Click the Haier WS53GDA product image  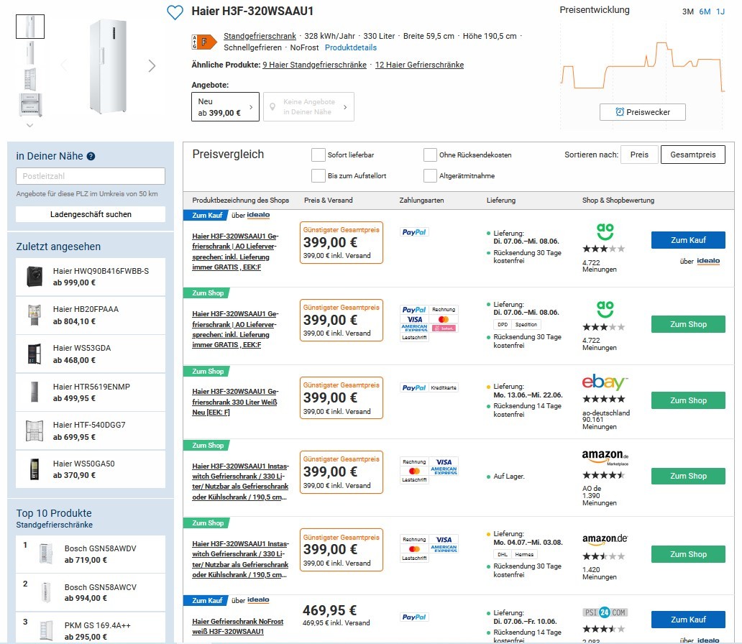[34, 354]
